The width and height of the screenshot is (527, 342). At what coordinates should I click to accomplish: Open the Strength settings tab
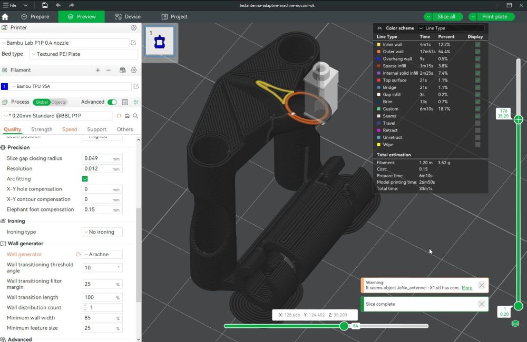[42, 129]
